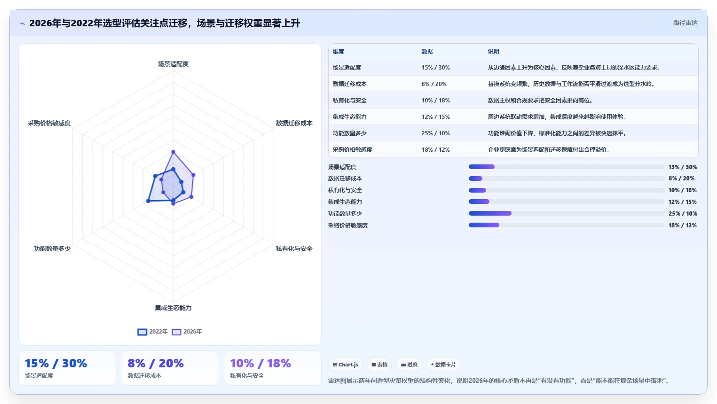717x404 pixels.
Task: Click radar axis label 集成生态能力
Action: (x=173, y=308)
